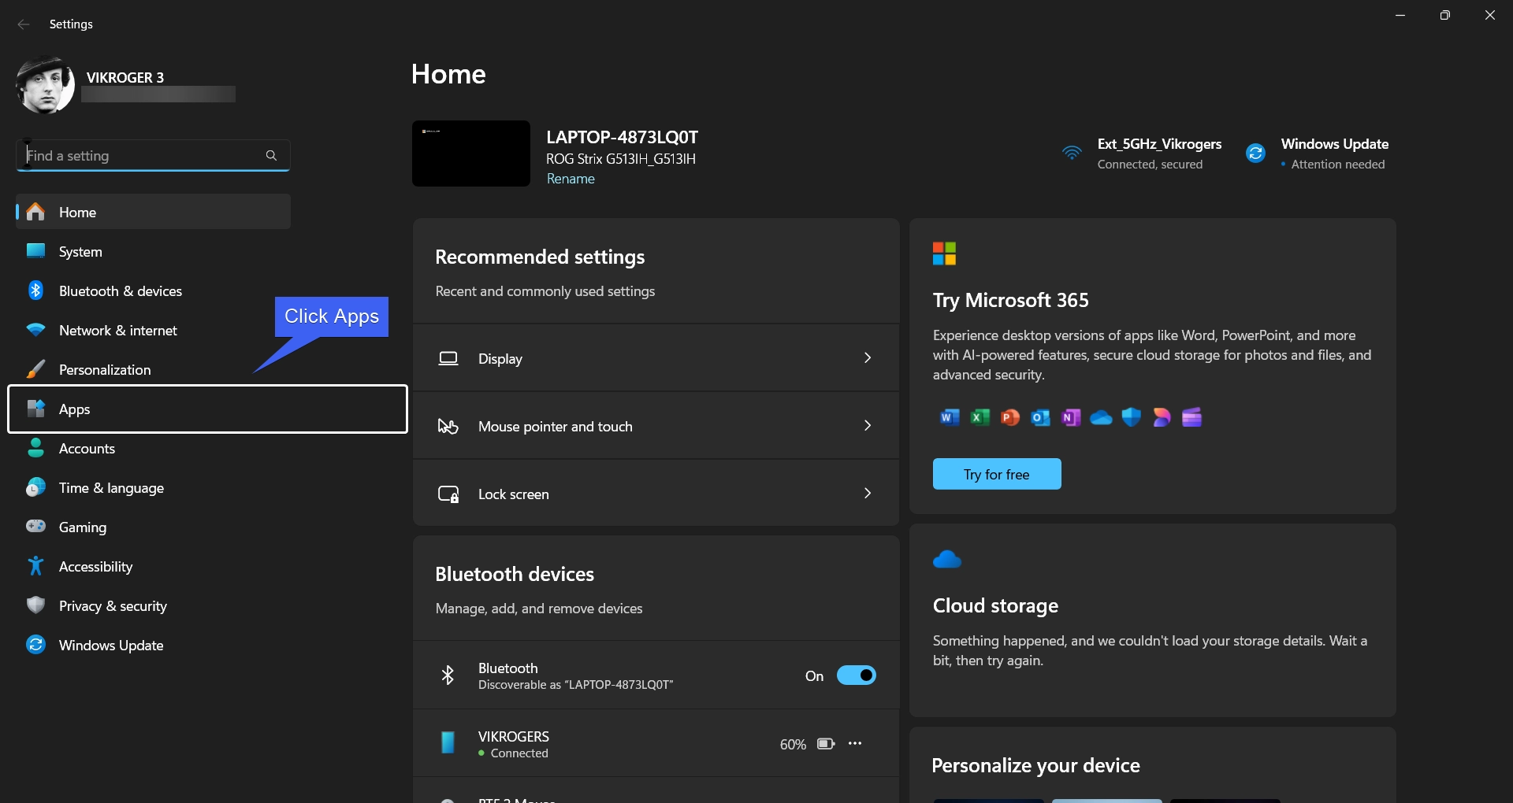Click the Accessibility figure icon
1513x803 pixels.
point(35,566)
